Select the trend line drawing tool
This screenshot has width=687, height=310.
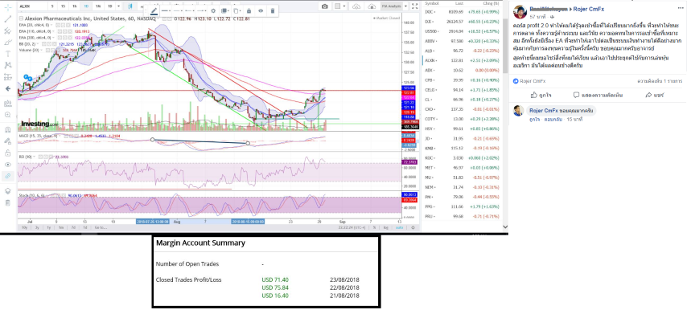pyautogui.click(x=7, y=19)
